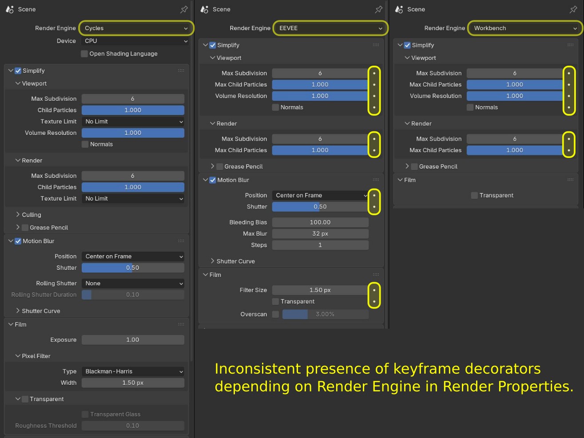Click the Cycles Film Exposure field
The width and height of the screenshot is (584, 438).
click(133, 340)
